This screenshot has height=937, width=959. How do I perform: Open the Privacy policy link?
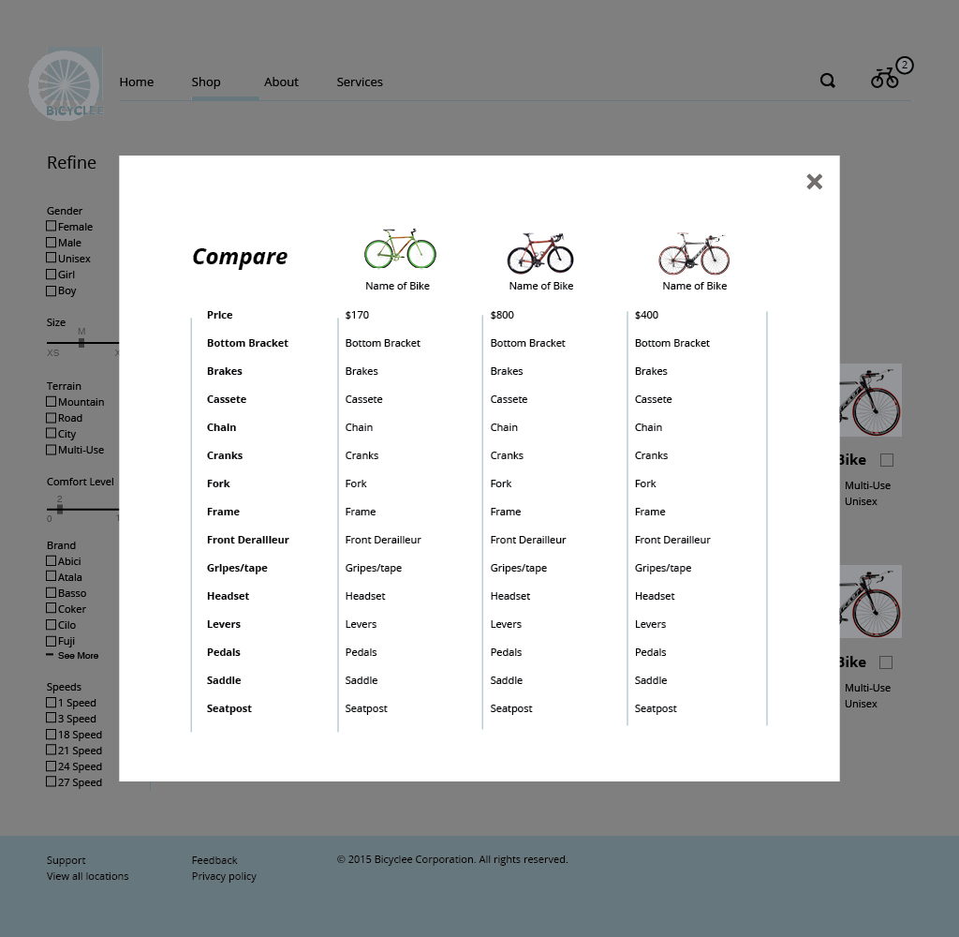point(224,876)
